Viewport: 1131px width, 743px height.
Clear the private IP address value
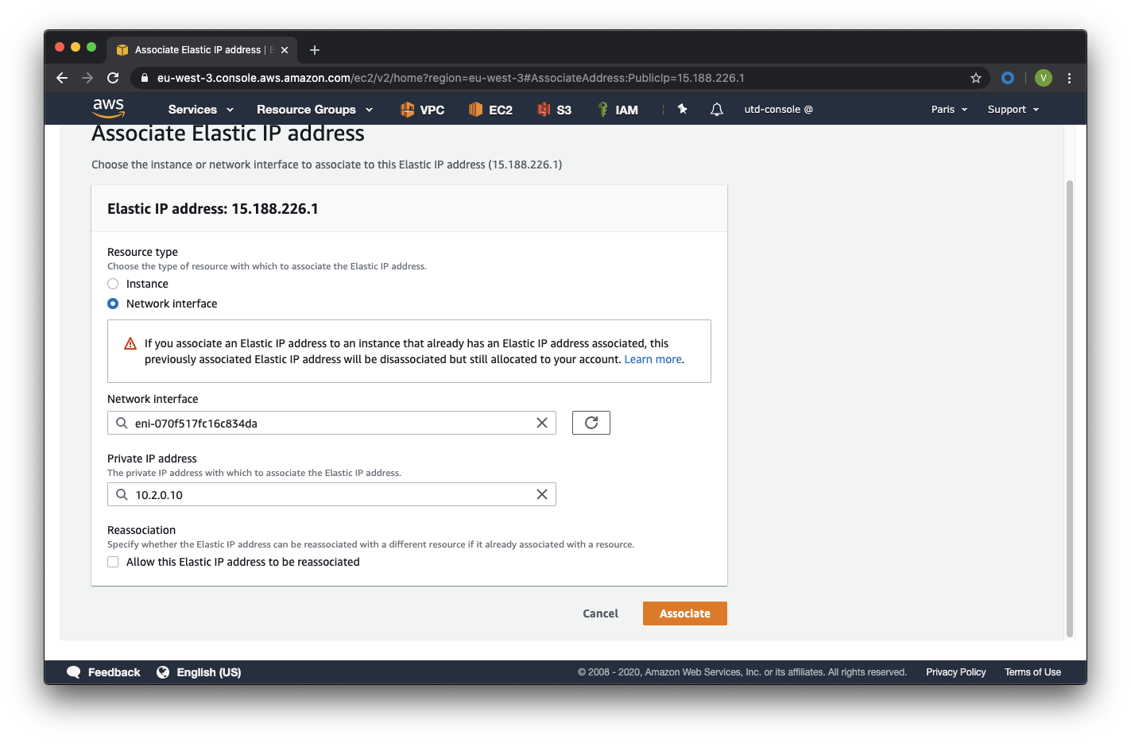(542, 494)
